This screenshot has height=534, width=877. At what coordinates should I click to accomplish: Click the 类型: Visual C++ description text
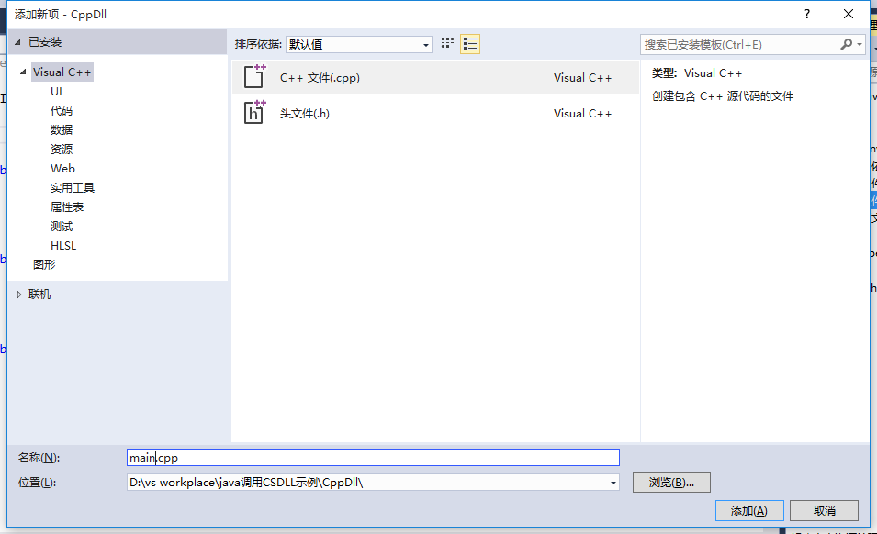tap(697, 73)
